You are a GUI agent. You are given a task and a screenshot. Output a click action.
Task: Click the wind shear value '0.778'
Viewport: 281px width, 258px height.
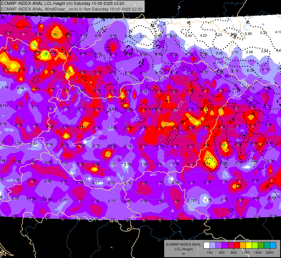[31, 199]
